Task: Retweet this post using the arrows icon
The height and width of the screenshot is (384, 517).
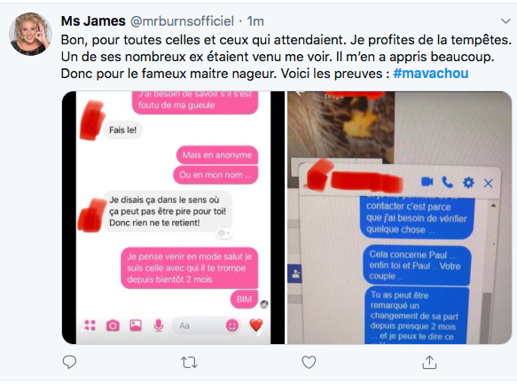Action: 189,362
